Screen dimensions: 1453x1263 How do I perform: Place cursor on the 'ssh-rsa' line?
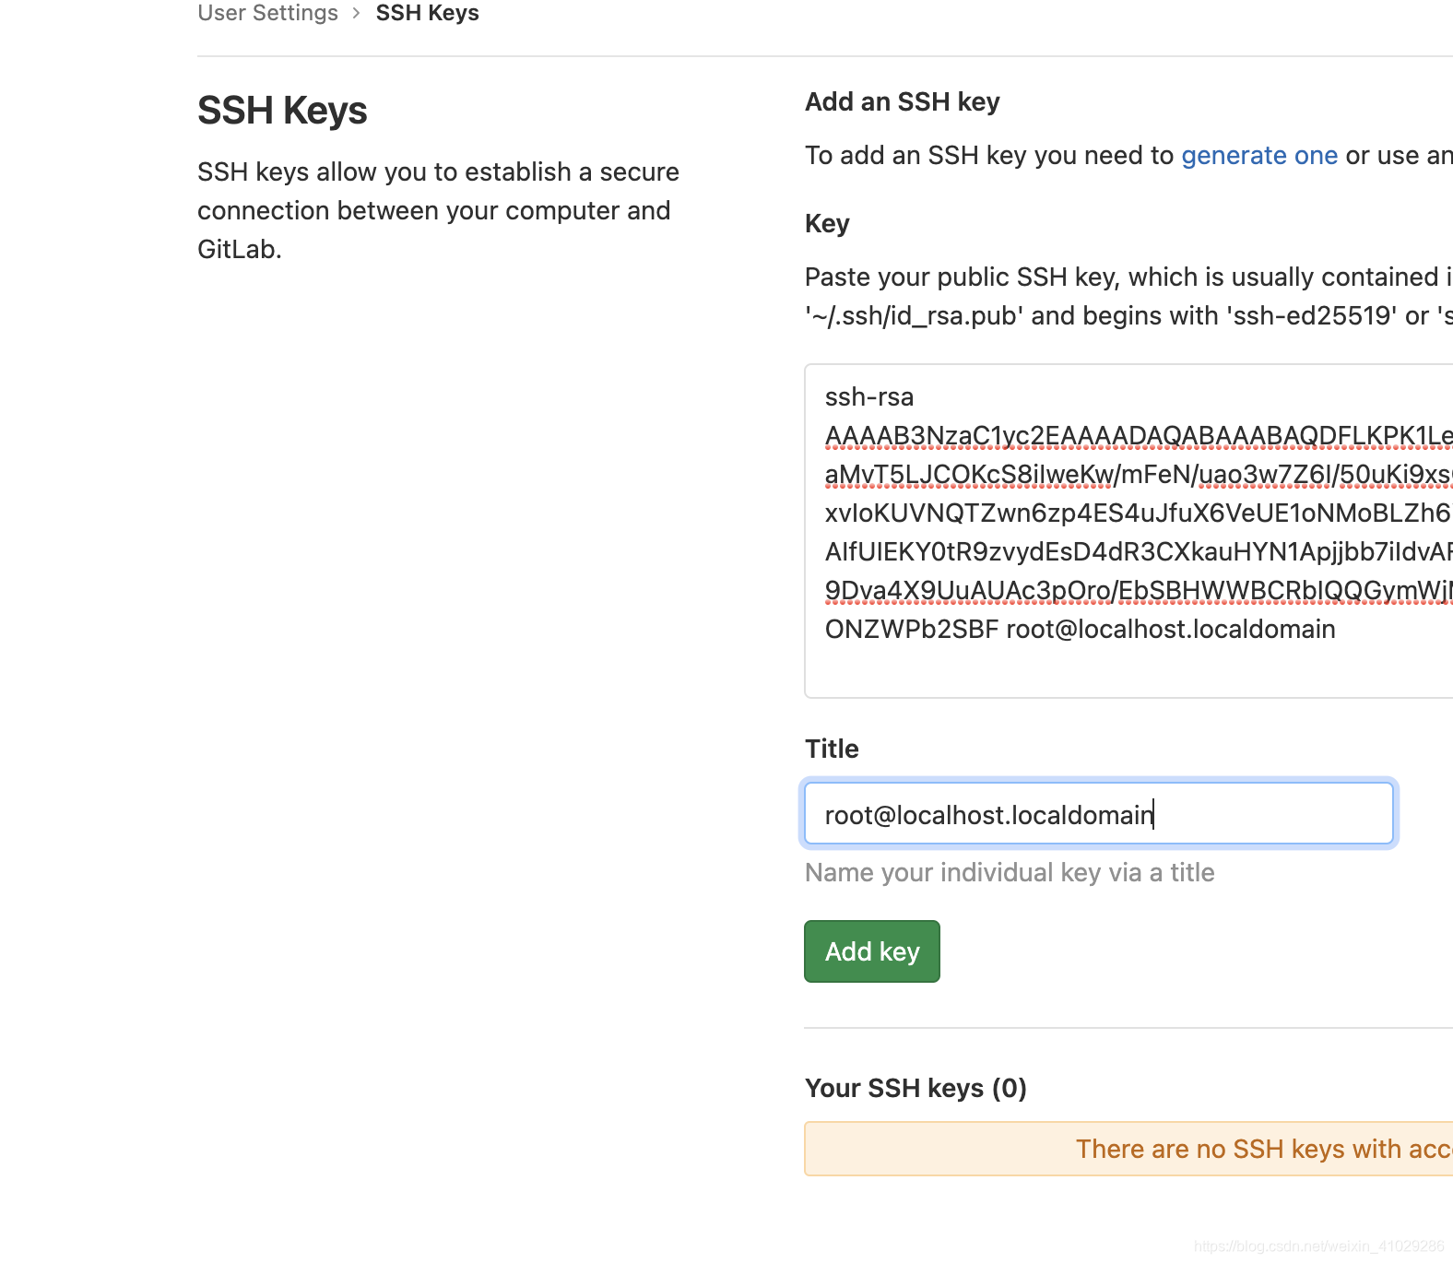(x=868, y=396)
